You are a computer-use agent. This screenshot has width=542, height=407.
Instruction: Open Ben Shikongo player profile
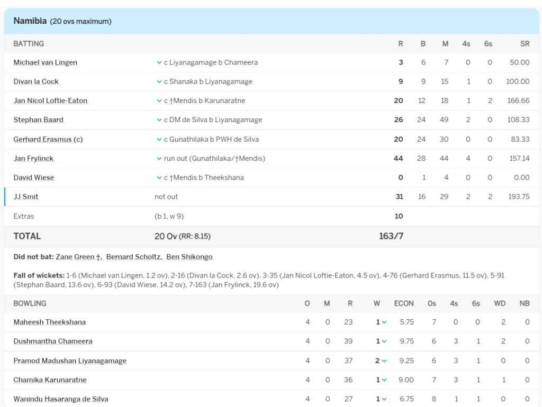(189, 257)
